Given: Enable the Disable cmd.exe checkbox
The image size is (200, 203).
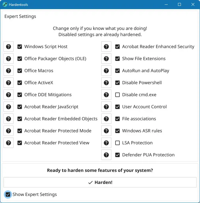Looking at the screenshot, I should [117, 95].
